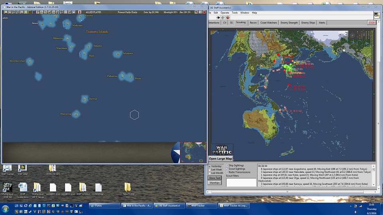Image resolution: width=383 pixels, height=215 pixels.
Task: Switch to the CV tab
Action: 225,23
